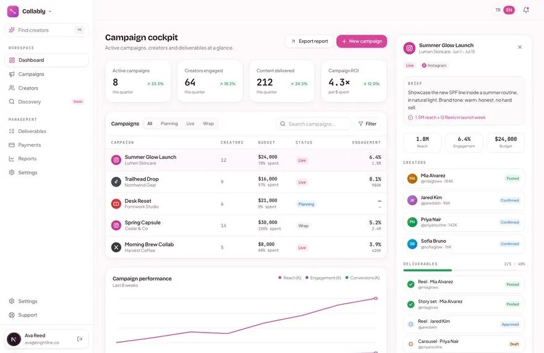The image size is (544, 353).
Task: Open Campaigns in the sidebar
Action: pyautogui.click(x=46, y=74)
